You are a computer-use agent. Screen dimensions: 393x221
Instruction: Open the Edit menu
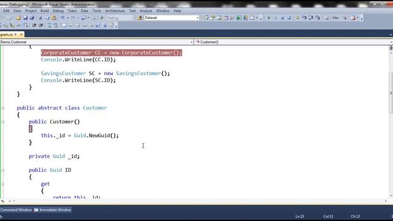[6, 11]
